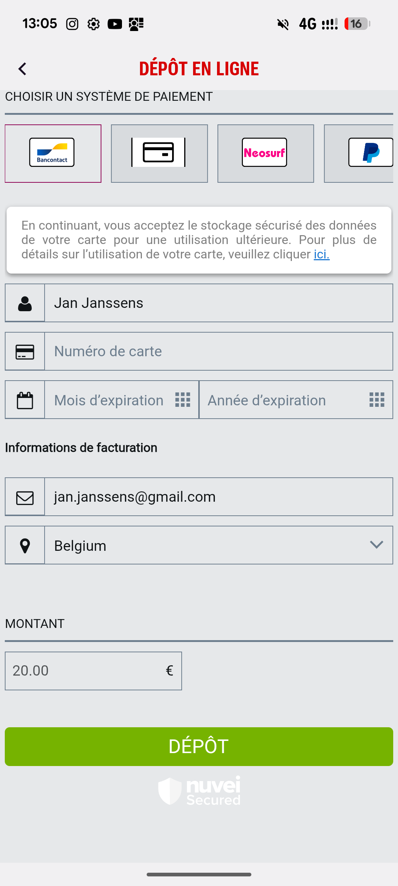Choose the credit card payment option
Image resolution: width=398 pixels, height=886 pixels.
pyautogui.click(x=159, y=153)
